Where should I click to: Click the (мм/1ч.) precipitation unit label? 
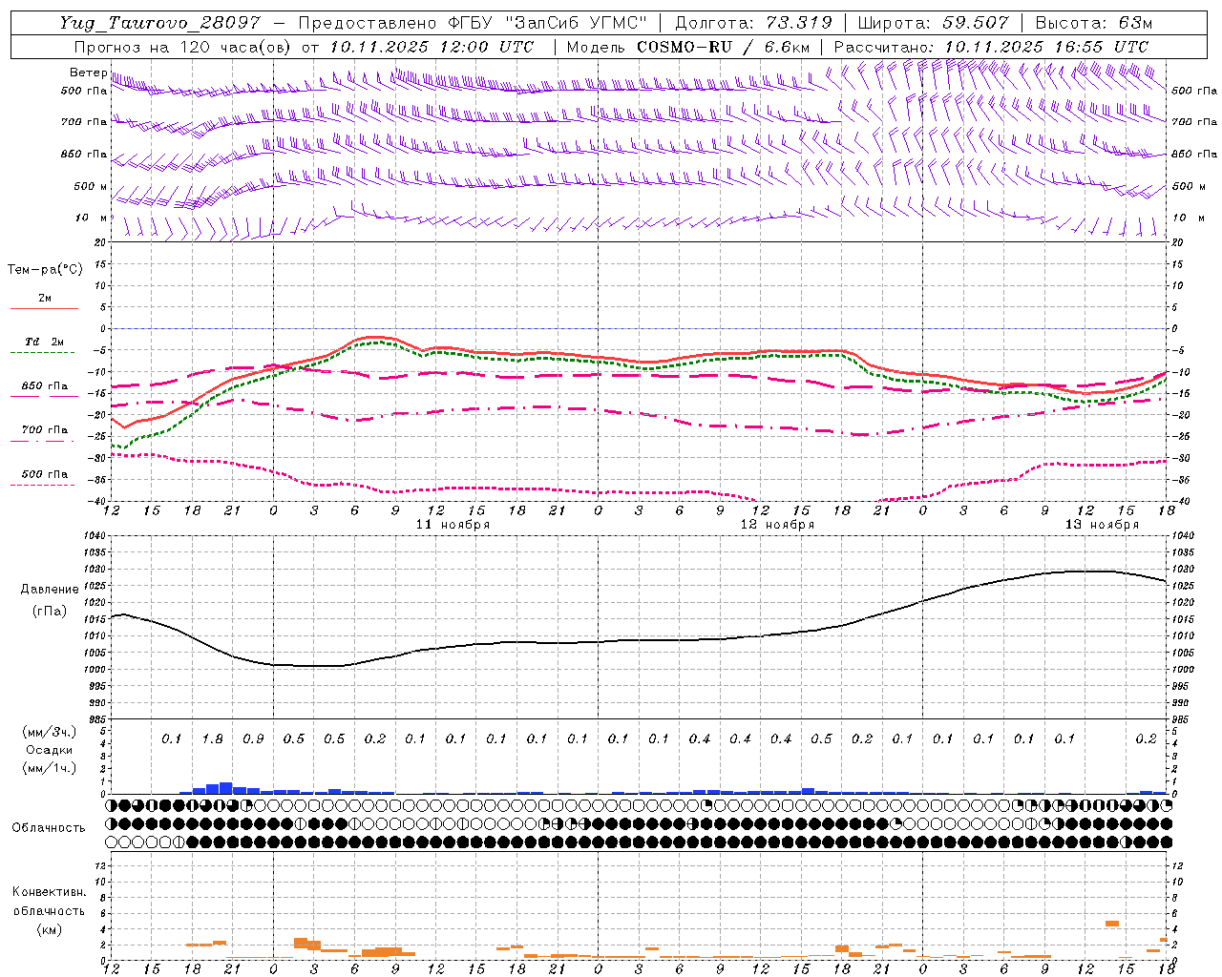[50, 768]
